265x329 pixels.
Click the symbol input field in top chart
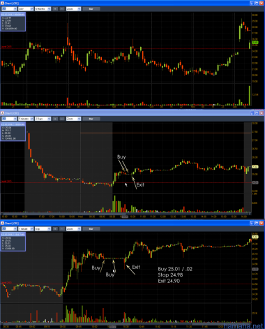pos(9,9)
